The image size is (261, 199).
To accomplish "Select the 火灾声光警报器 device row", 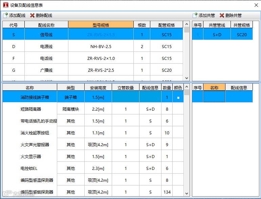I will pyautogui.click(x=93, y=144).
